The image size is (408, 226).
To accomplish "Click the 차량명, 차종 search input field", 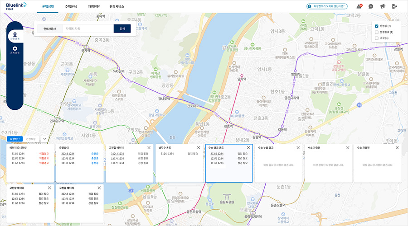I will tap(88, 28).
